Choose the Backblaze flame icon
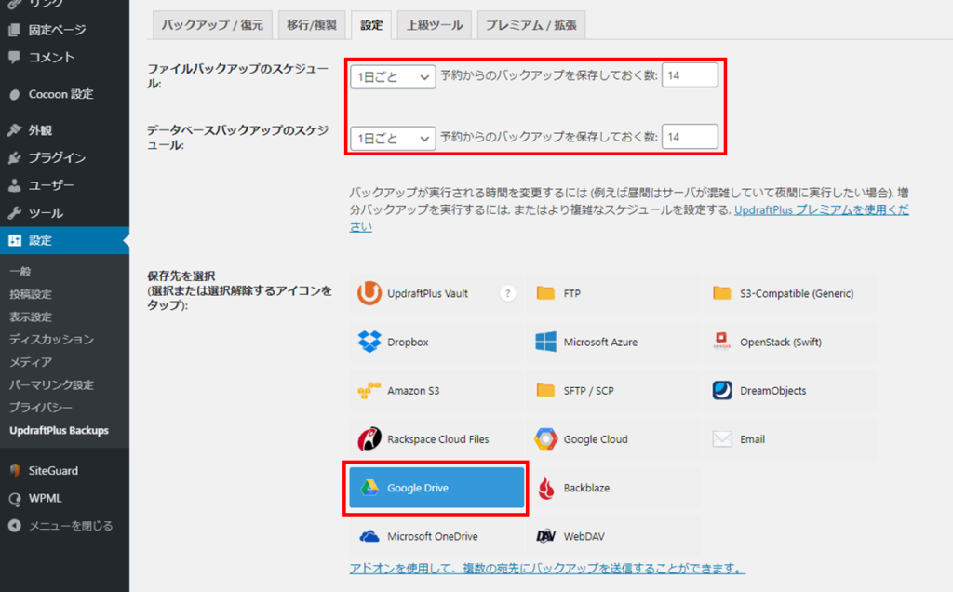Image resolution: width=953 pixels, height=592 pixels. 546,488
